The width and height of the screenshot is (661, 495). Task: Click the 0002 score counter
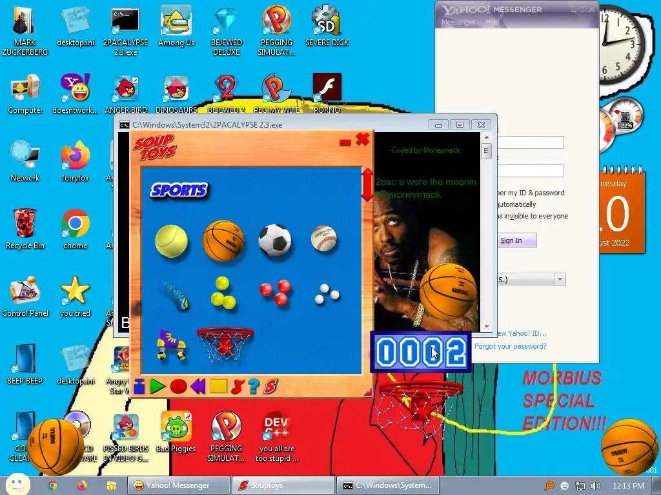(x=421, y=352)
